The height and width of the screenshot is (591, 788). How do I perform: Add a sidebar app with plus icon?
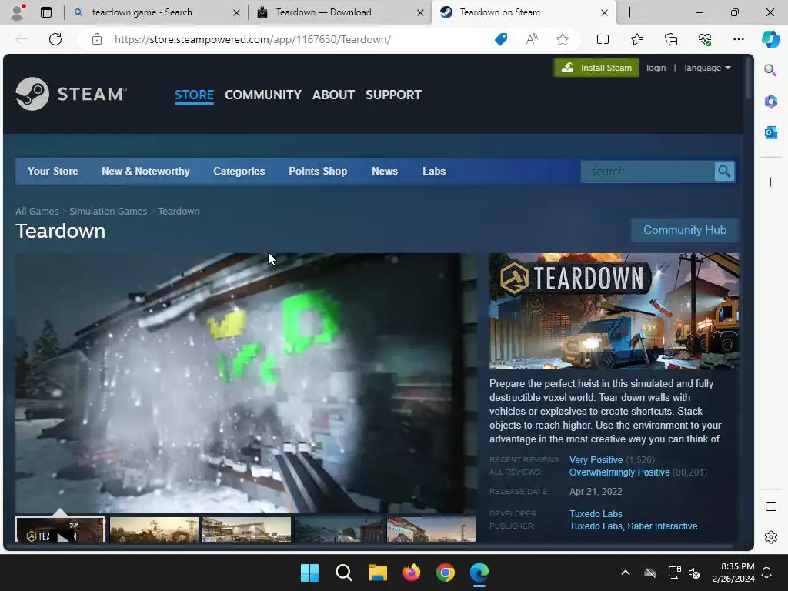point(770,182)
